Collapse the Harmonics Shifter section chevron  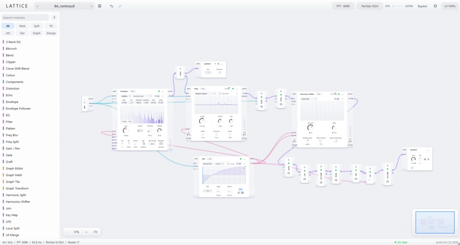point(343,99)
